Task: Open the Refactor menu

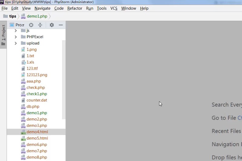Action: 75,8
